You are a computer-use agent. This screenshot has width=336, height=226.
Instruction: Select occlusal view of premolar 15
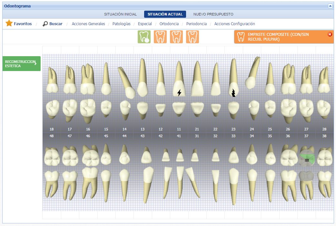[106, 108]
